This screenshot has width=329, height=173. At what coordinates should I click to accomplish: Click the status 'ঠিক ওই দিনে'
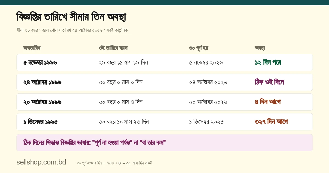pyautogui.click(x=269, y=82)
